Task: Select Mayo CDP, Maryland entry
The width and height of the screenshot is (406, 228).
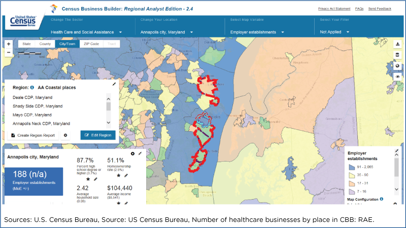Action: click(x=32, y=115)
